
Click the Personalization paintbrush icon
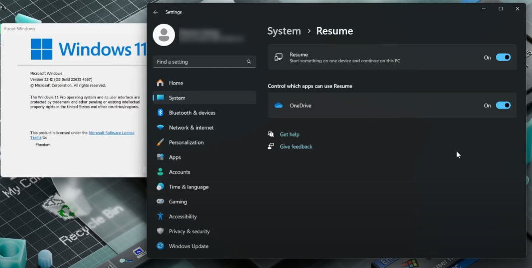click(161, 142)
